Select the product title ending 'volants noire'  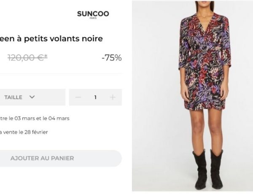pyautogui.click(x=51, y=38)
